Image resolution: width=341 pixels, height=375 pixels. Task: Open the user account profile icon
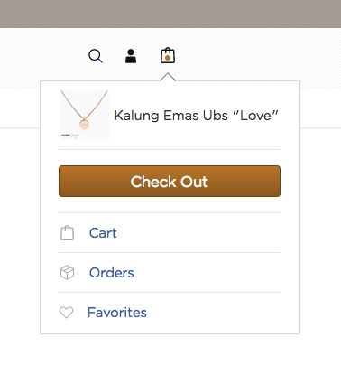131,56
